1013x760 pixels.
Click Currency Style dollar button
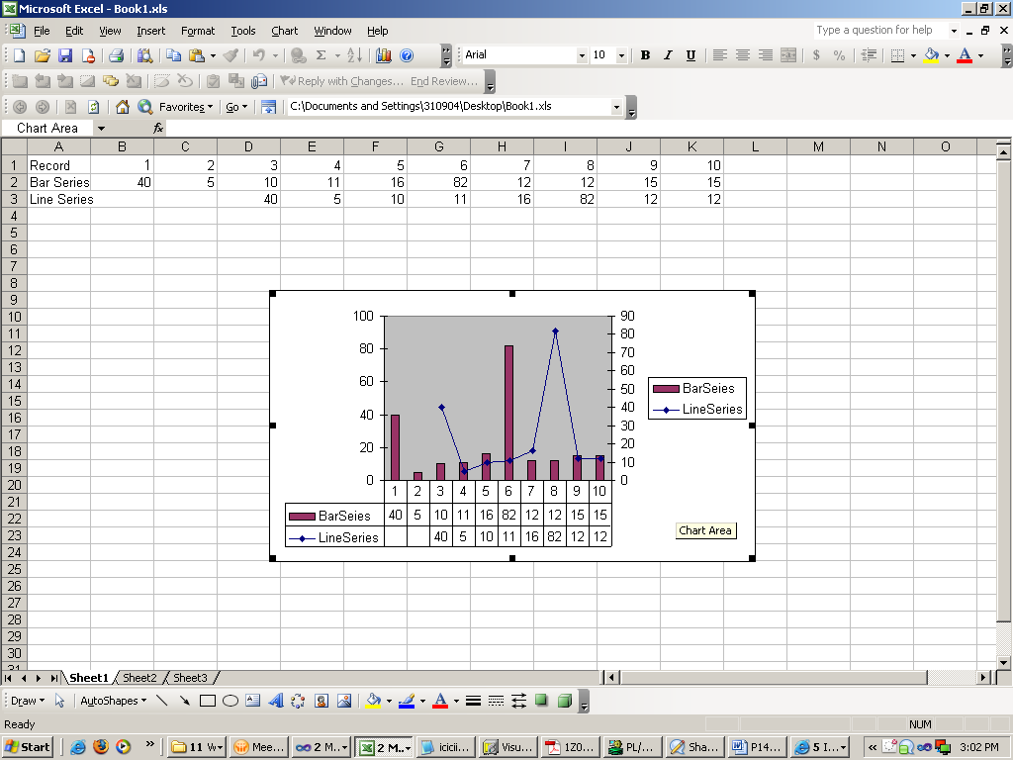click(816, 55)
